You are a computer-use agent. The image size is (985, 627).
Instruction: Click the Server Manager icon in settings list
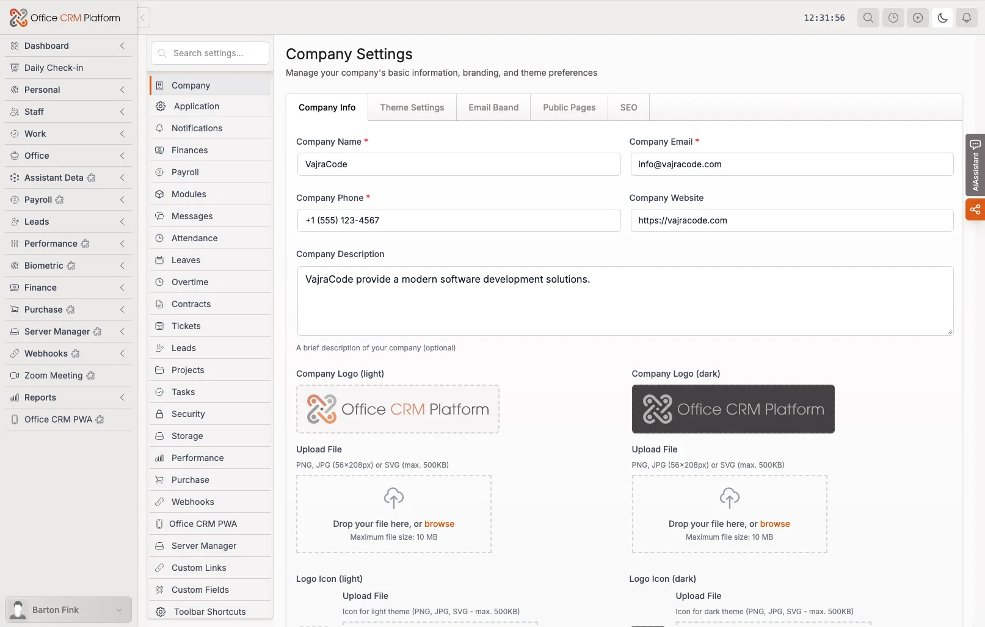click(159, 546)
